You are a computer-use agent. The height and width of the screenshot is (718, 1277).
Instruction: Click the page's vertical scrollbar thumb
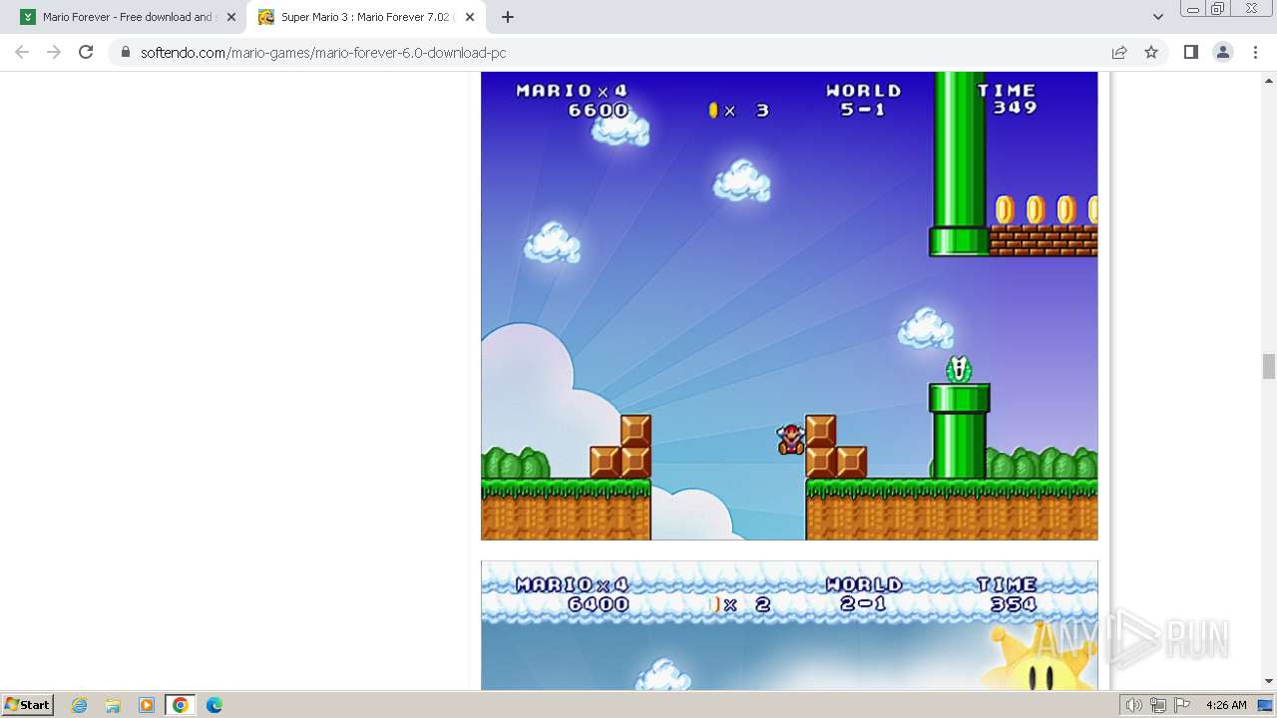(1269, 366)
